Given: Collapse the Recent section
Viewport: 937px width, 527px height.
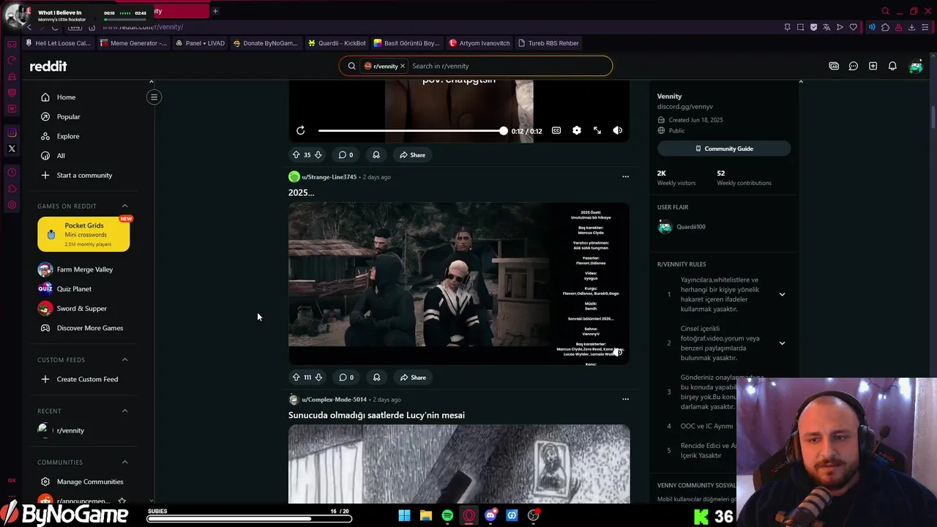Looking at the screenshot, I should (x=124, y=411).
